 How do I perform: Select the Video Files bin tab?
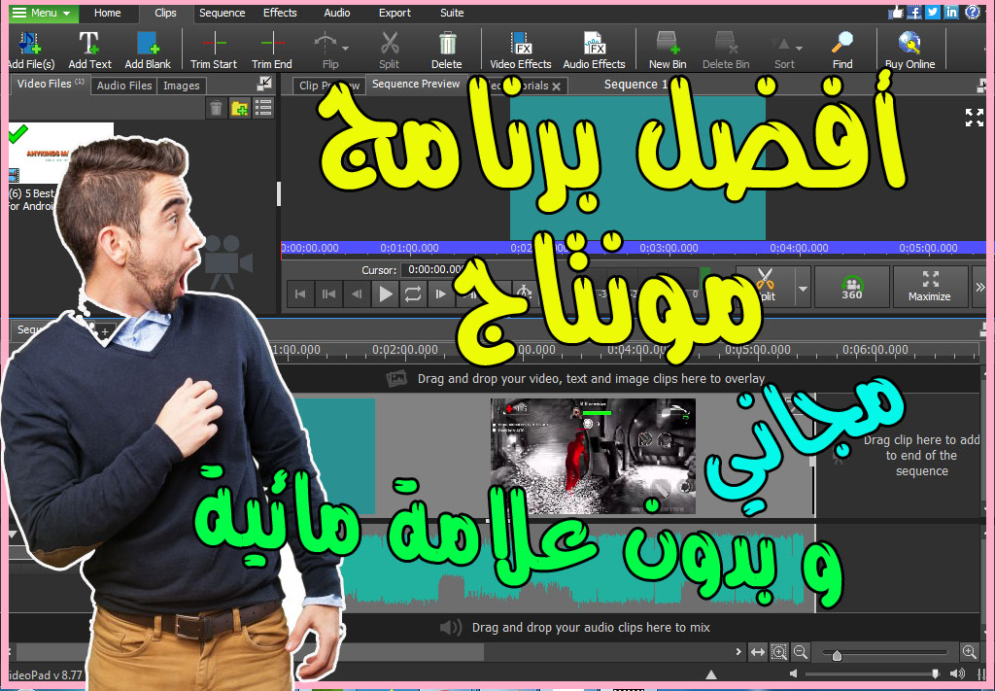pyautogui.click(x=51, y=84)
